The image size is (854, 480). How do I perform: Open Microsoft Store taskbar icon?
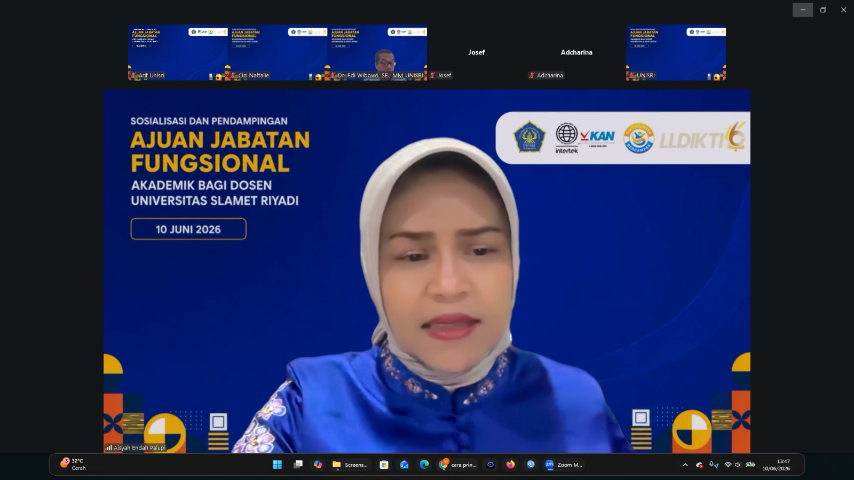pyautogui.click(x=384, y=465)
